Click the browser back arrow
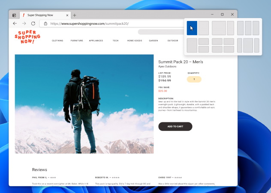271x193 pixels. (x=15, y=24)
